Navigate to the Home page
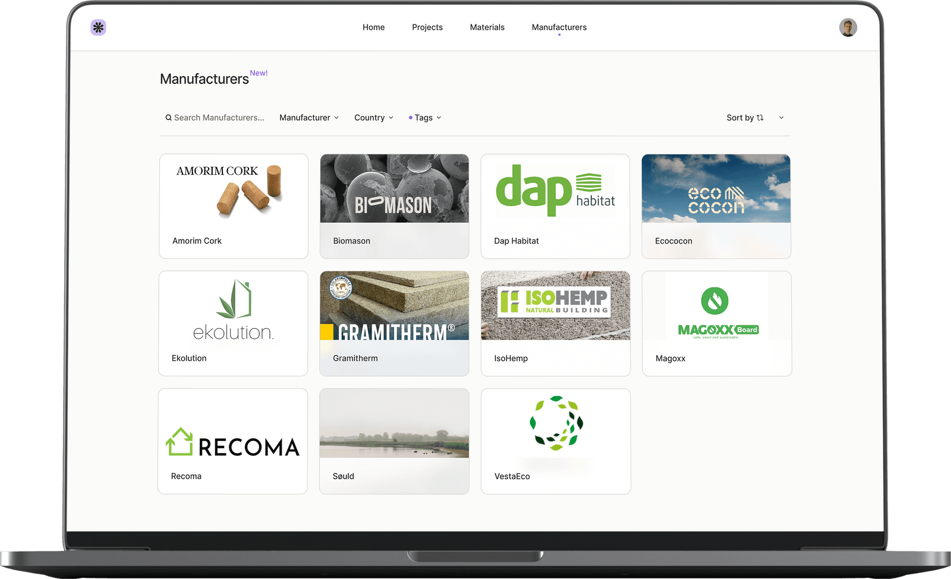Screen dimensions: 951x579 pyautogui.click(x=373, y=27)
